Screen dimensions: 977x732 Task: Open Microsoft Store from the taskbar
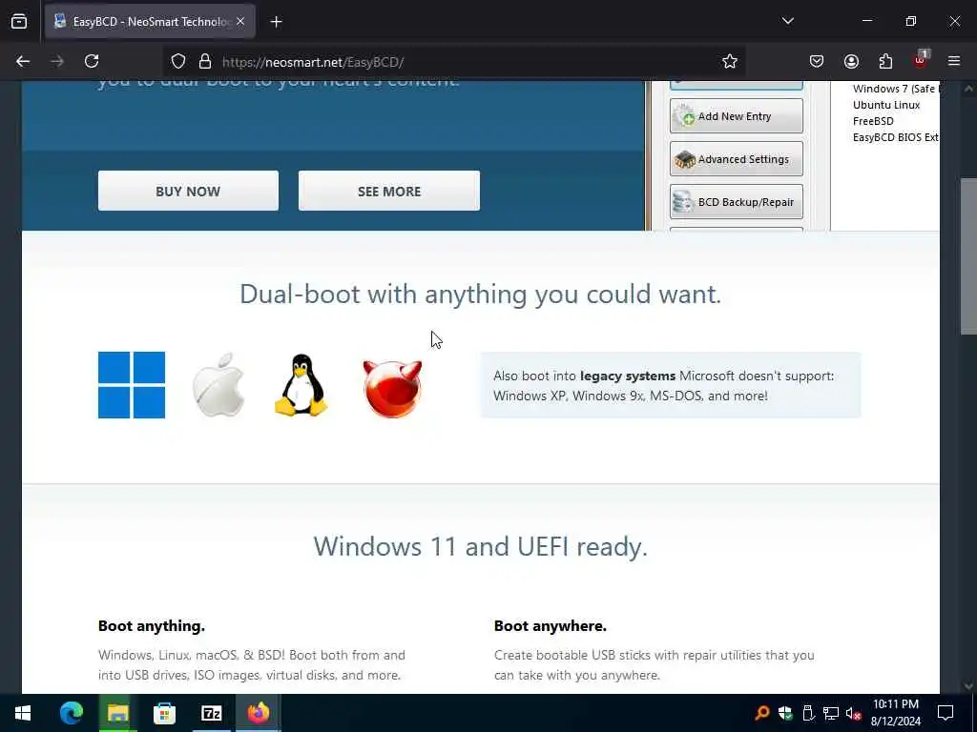[x=164, y=713]
